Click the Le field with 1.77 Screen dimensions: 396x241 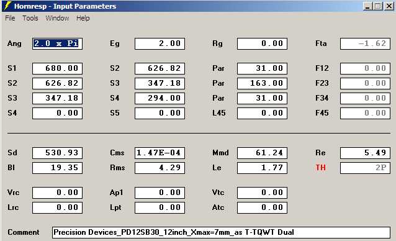tap(262, 168)
